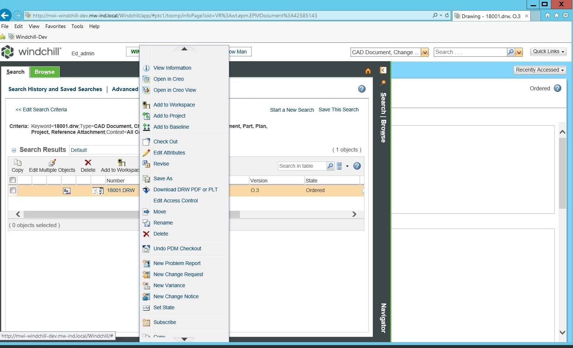Click the help icon beside Ordered state
Screen dimensions: 573x348
click(558, 88)
